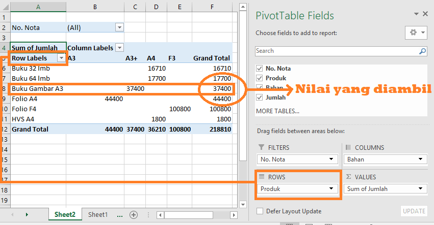Select row 2 header
Viewport: 434px width, 225px height.
click(x=4, y=27)
